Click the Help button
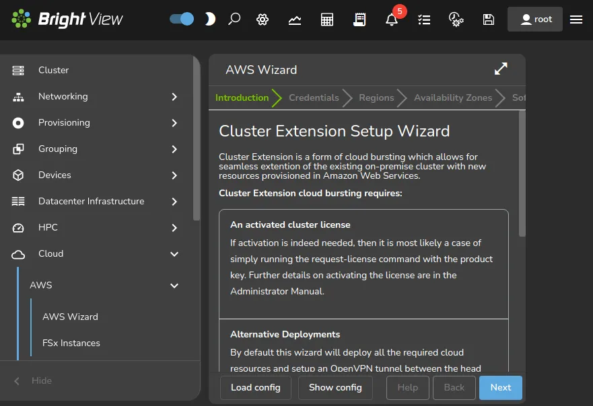 [x=408, y=387]
